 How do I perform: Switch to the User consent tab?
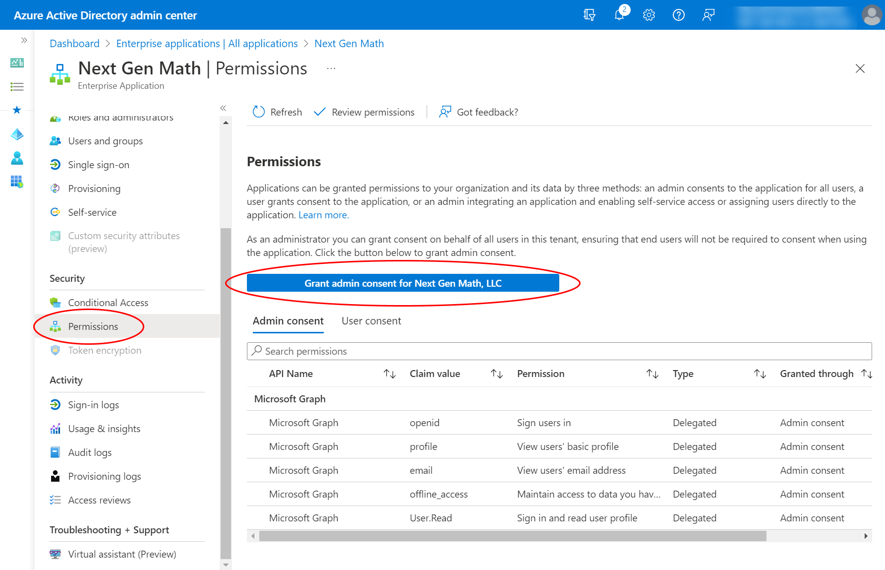point(371,321)
